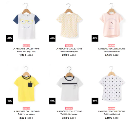Click the -60% badge on the grey striped T-shirt
Screen dimensions: 131x123
tap(52, 101)
